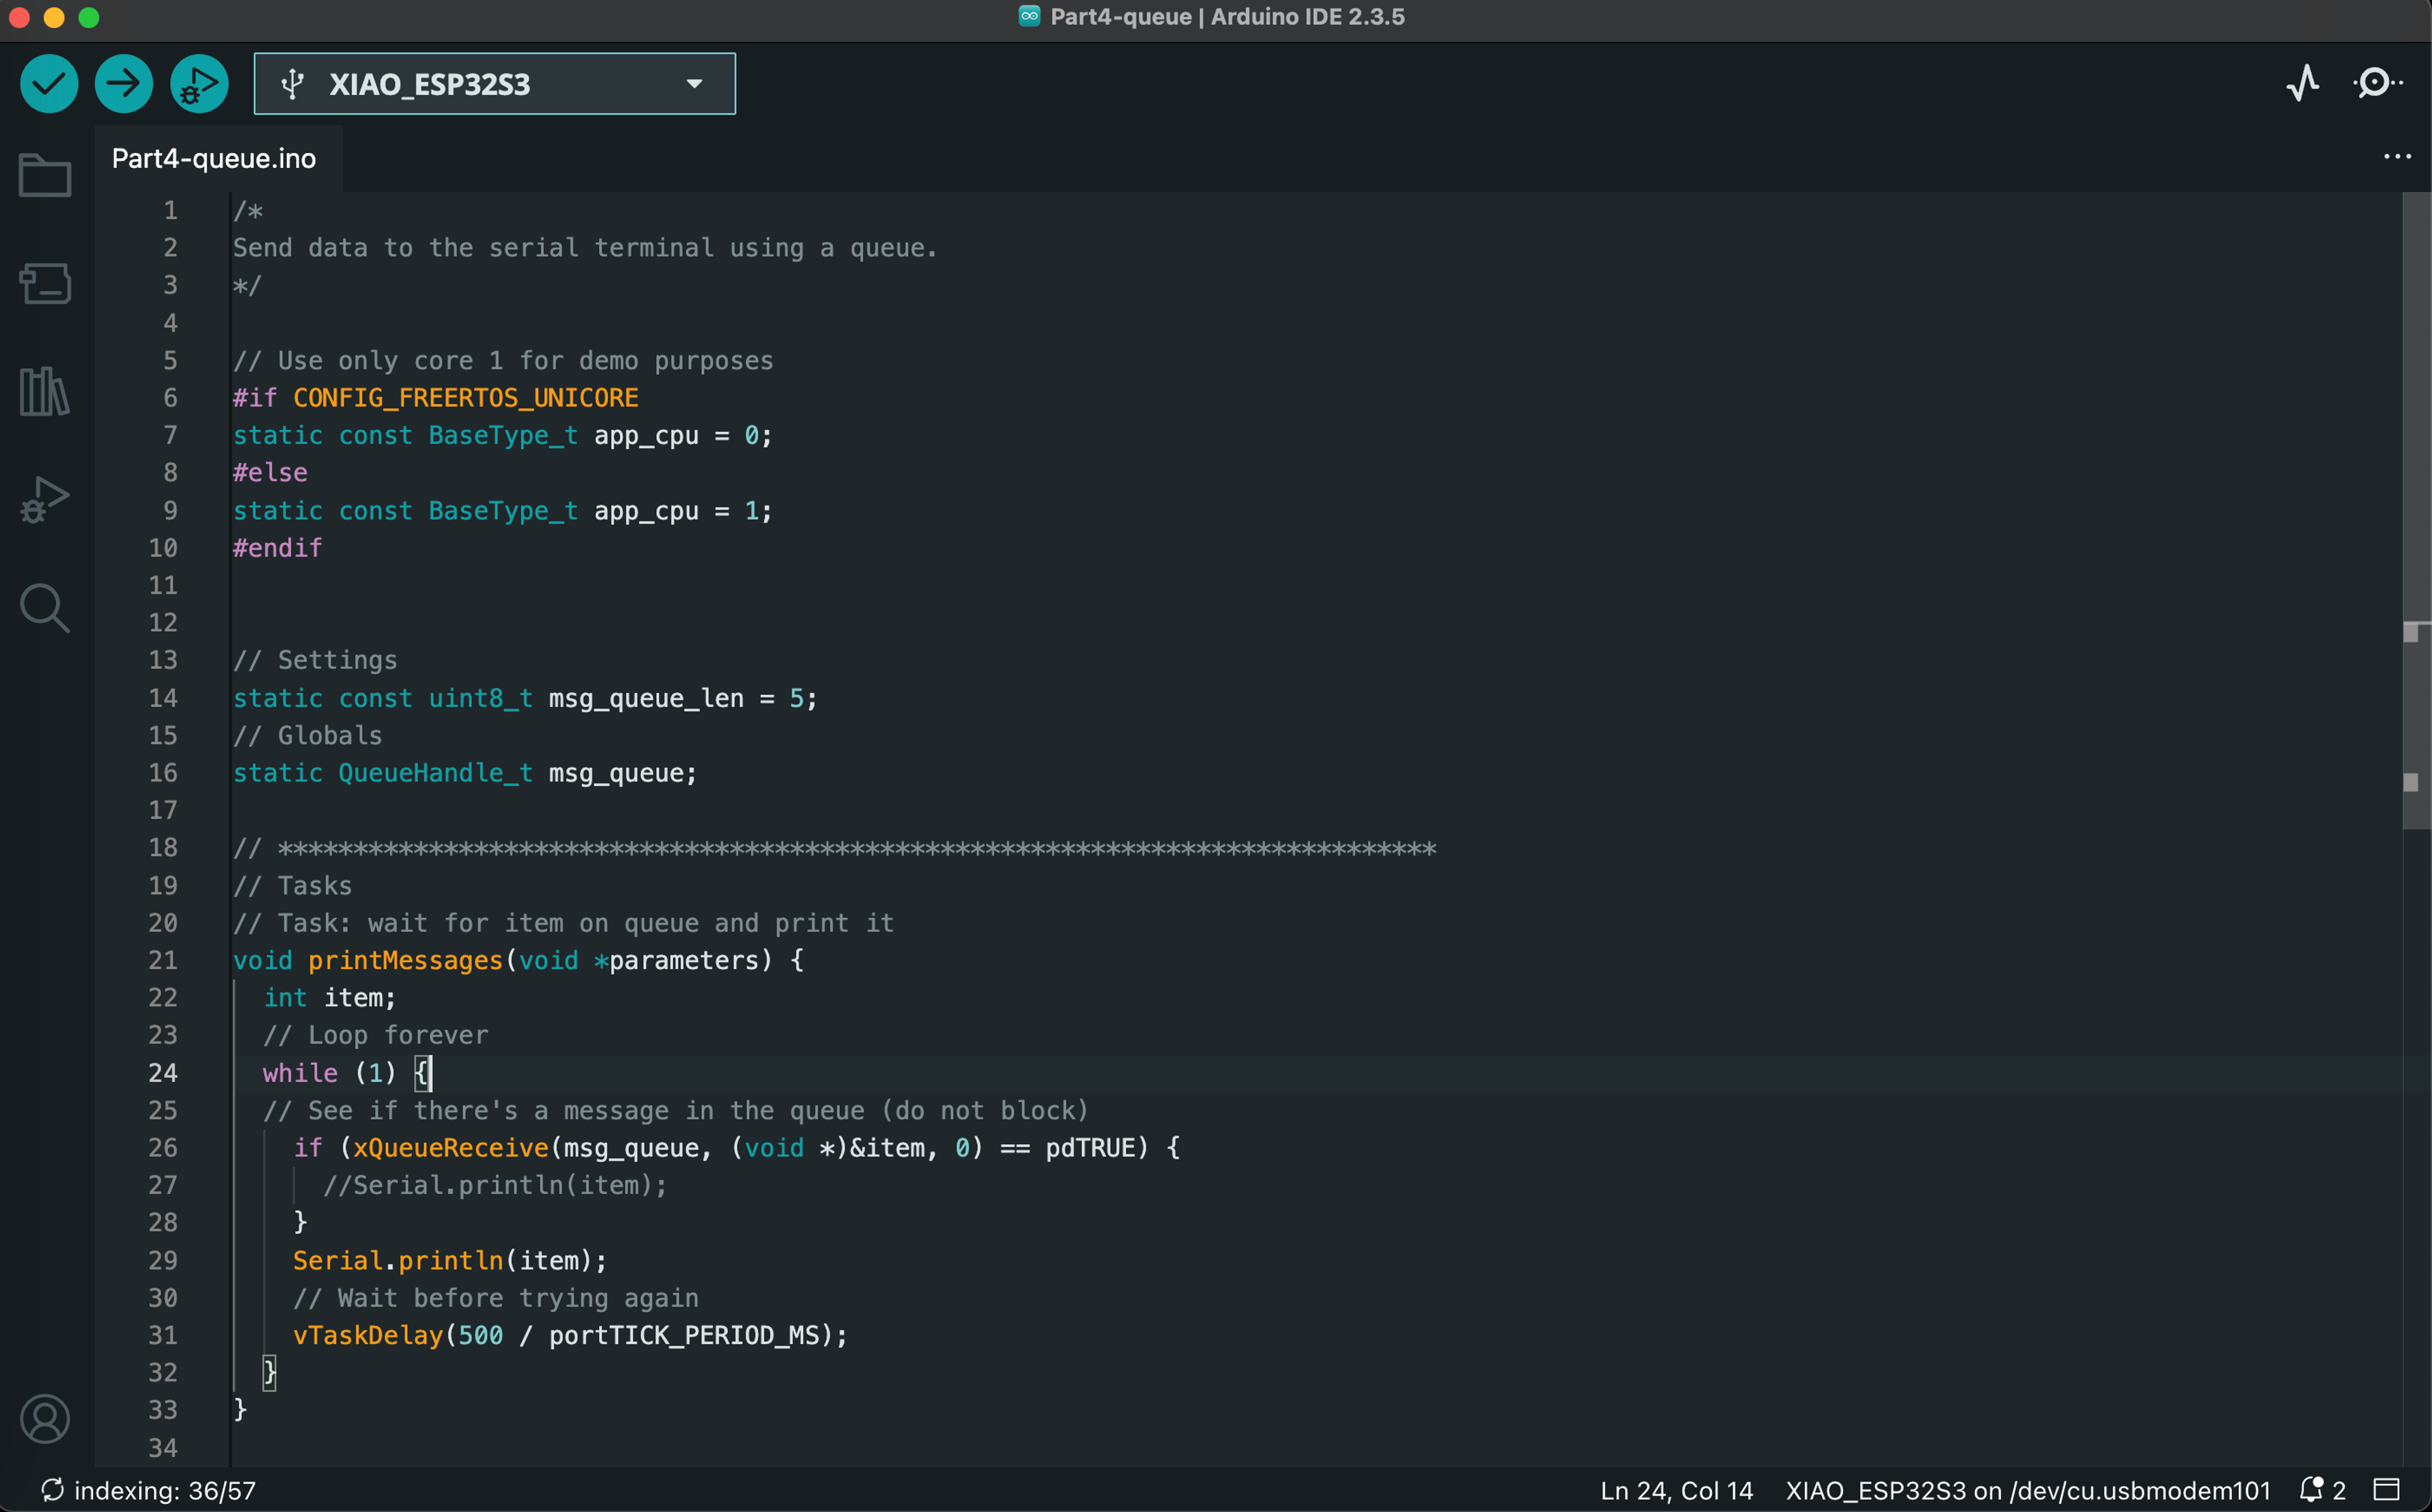Open the Boards Manager sidebar panel

pos(45,284)
